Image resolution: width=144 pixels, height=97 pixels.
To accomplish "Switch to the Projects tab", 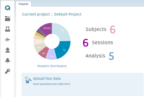I will pyautogui.click(x=23, y=4).
